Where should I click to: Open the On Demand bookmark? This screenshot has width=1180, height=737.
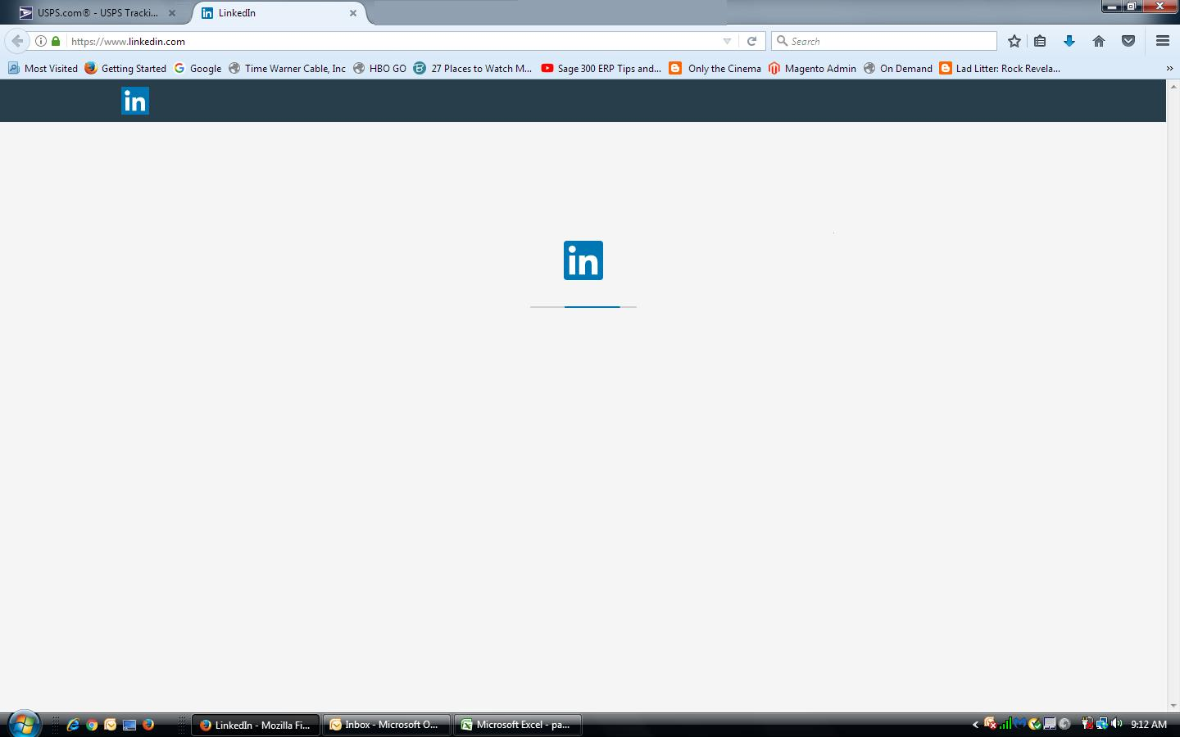(898, 69)
